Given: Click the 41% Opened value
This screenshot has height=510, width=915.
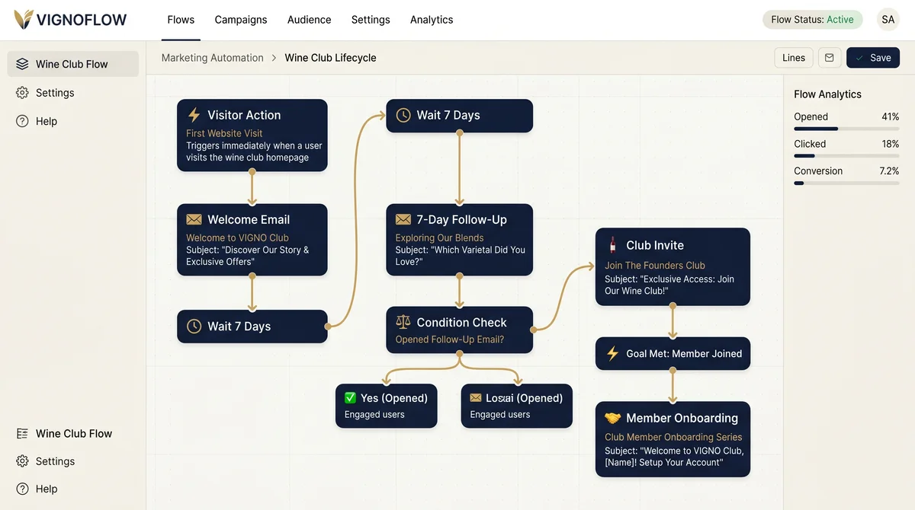Looking at the screenshot, I should tap(890, 116).
